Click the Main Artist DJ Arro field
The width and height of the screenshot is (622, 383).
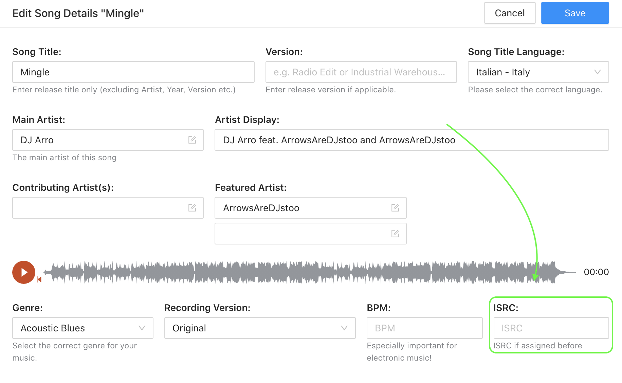(108, 140)
